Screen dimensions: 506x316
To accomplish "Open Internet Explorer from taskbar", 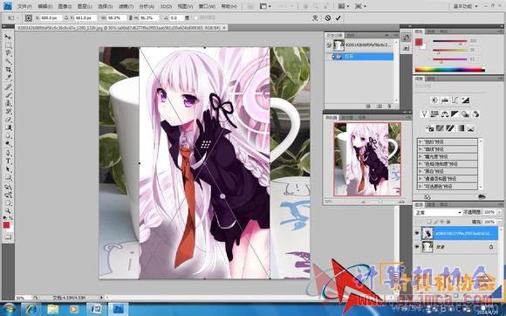I will click(31, 309).
